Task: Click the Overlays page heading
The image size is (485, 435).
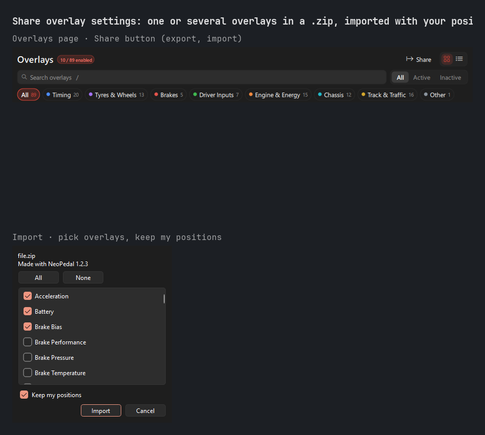Action: [x=35, y=59]
